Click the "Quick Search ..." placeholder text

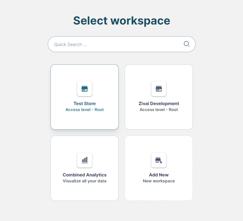70,45
